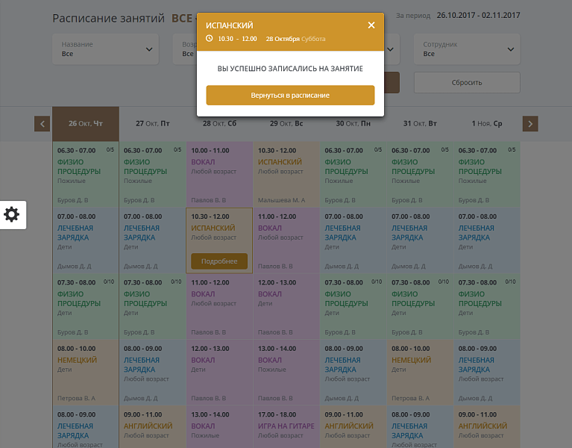Click Подробнее on Испанский class card
Viewport: 572px width, 448px height.
click(x=219, y=261)
